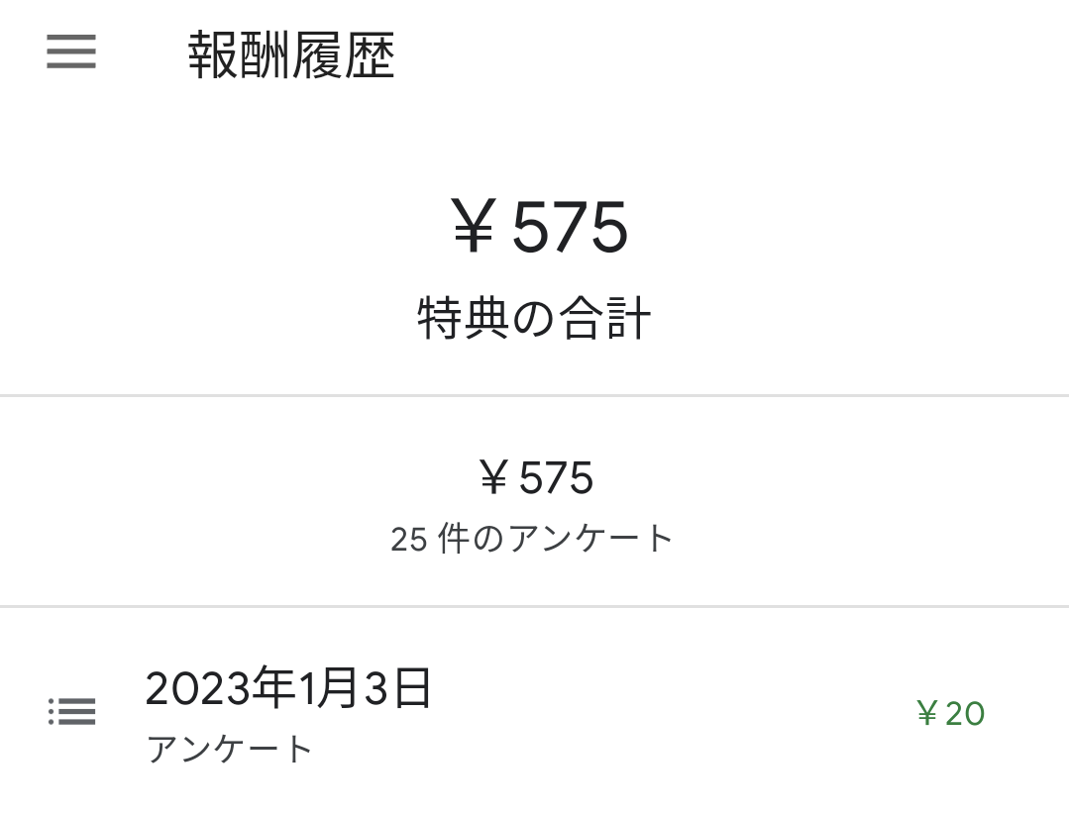
Task: Click the smaller ¥575 survey subtotal
Action: point(536,479)
